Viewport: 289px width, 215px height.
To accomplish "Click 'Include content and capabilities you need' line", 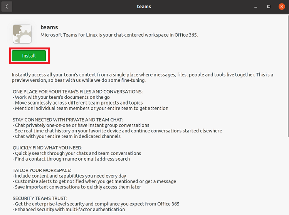I will point(69,176).
